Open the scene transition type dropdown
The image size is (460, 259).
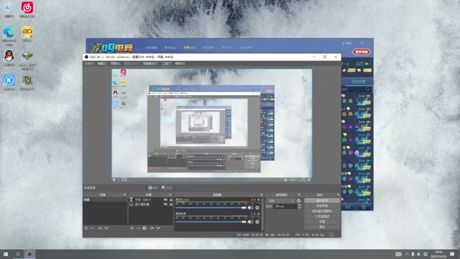[x=281, y=201]
